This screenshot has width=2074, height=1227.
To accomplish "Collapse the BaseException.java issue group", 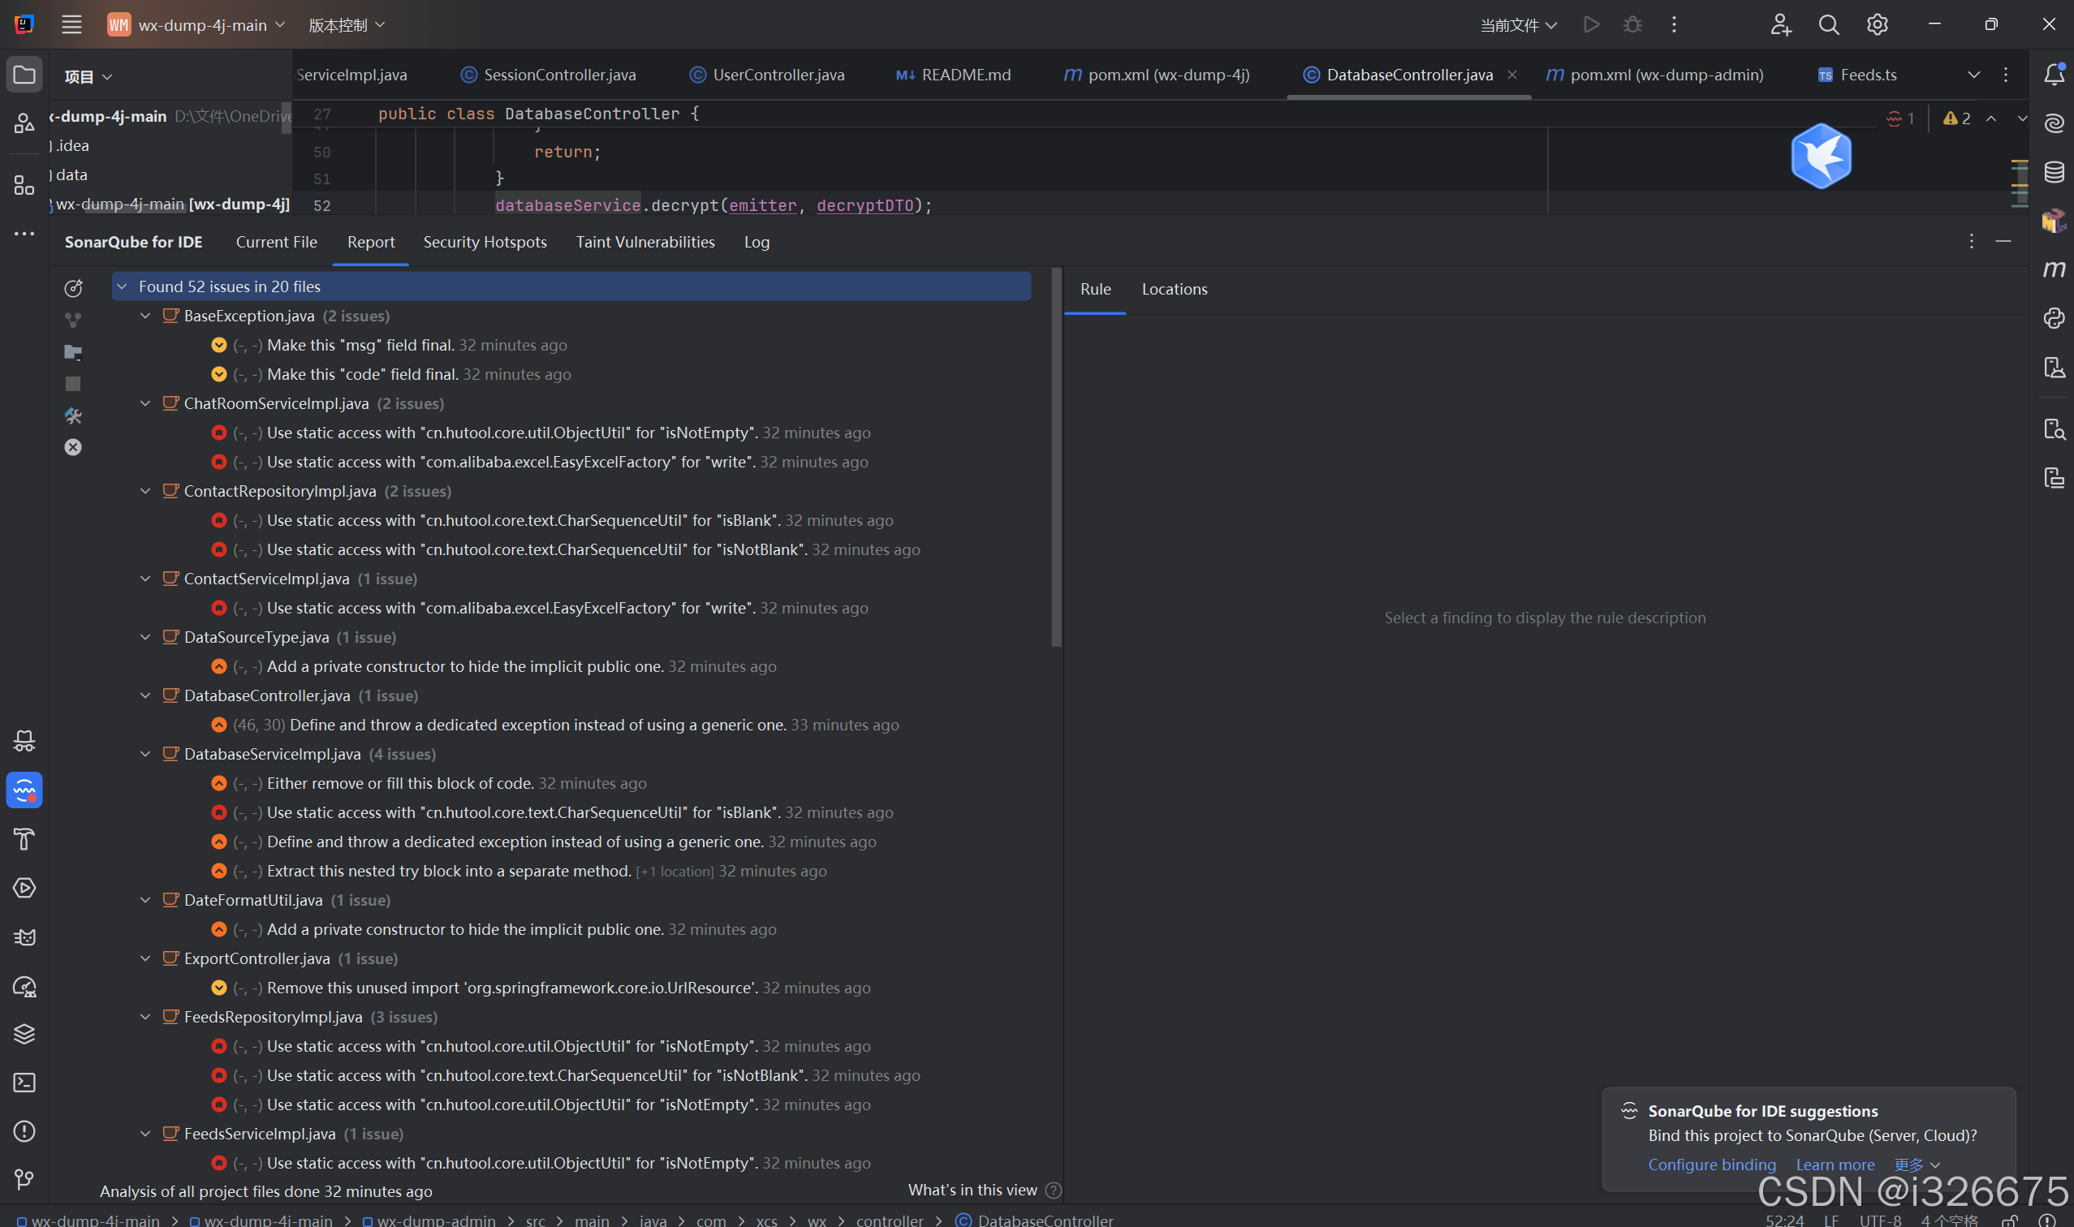I will point(145,316).
